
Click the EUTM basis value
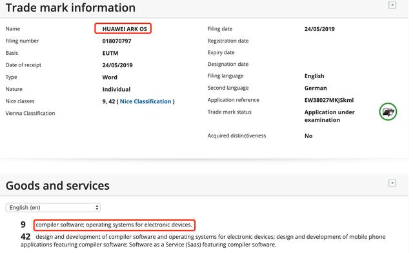click(x=110, y=53)
